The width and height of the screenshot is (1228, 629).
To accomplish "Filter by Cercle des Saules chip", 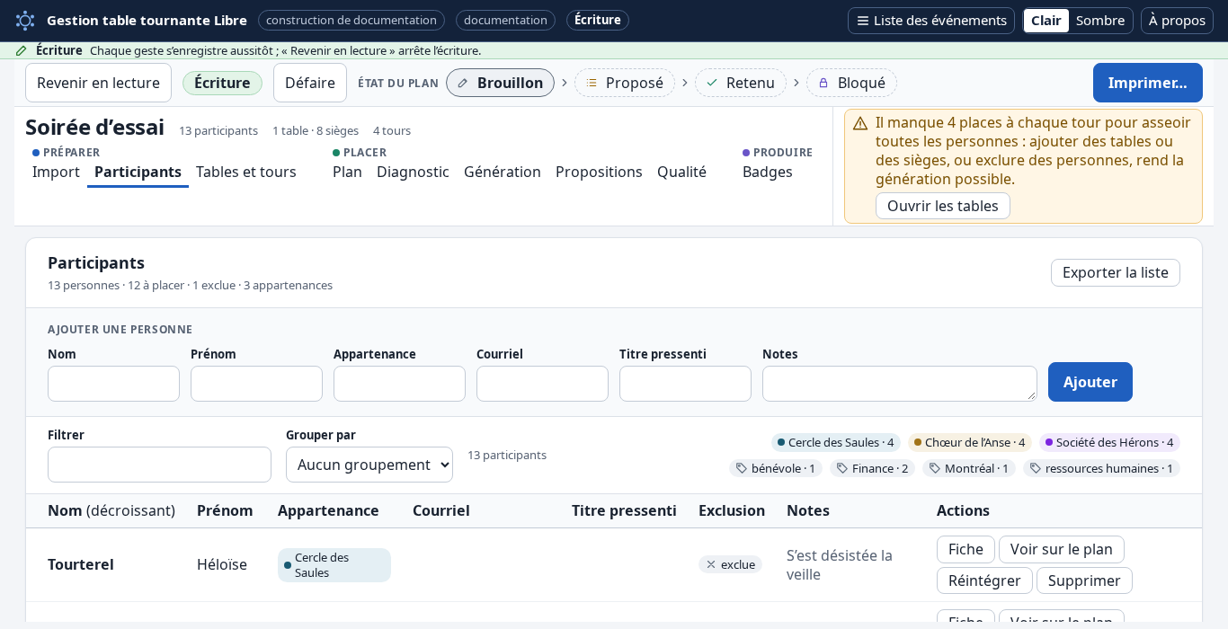I will coord(836,442).
